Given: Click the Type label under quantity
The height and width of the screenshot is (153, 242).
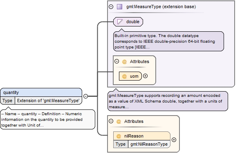Looking at the screenshot, I should pyautogui.click(x=7, y=101).
